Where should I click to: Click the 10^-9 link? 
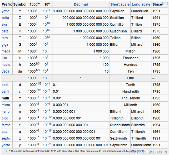coord(46,111)
